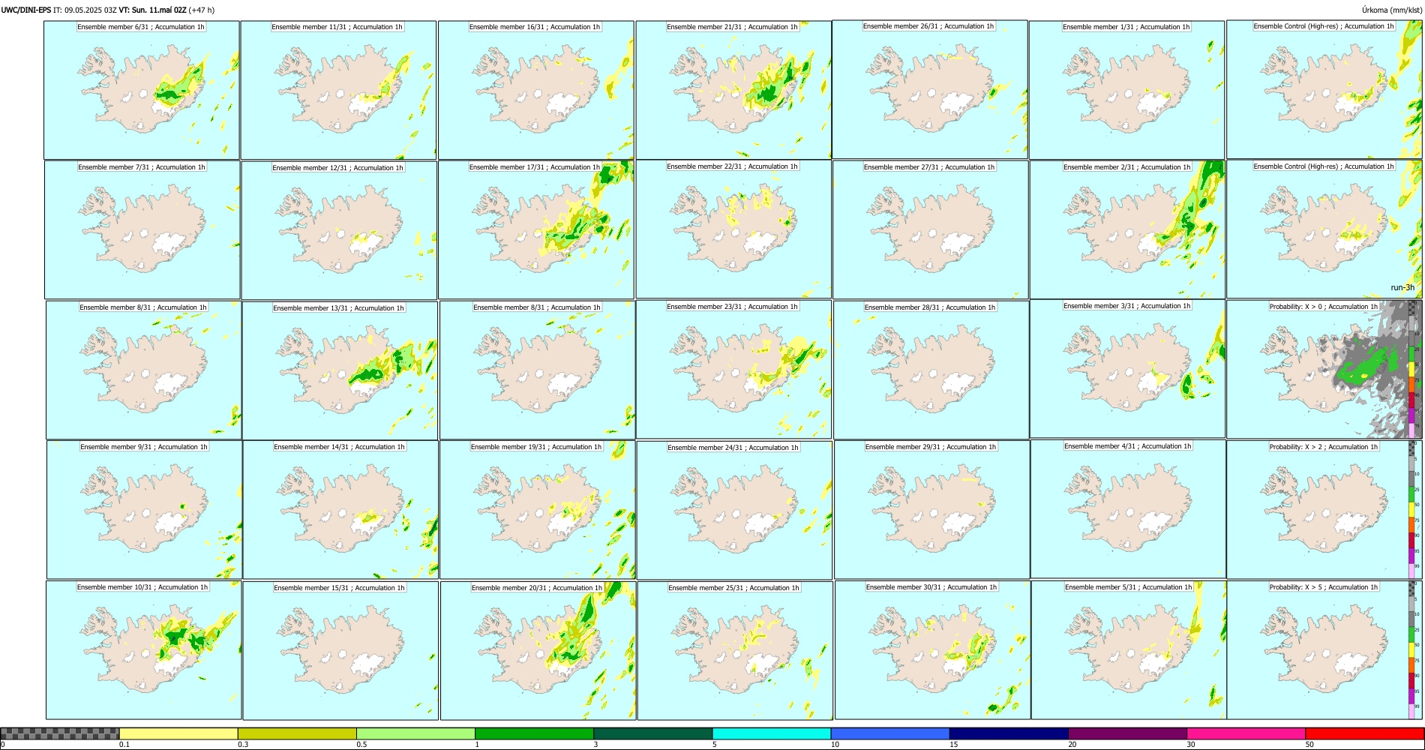Click the Ensemble member 19/31 map
The image size is (1425, 750).
537,509
